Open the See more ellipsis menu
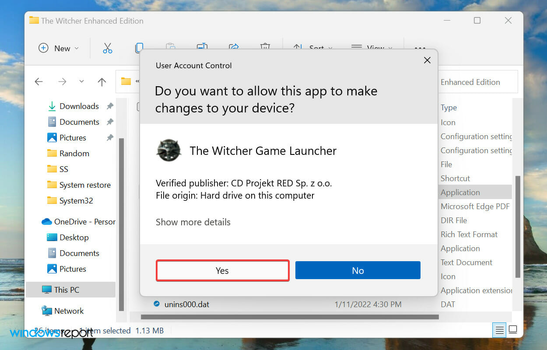Screen dimensions: 547x350 pyautogui.click(x=420, y=48)
